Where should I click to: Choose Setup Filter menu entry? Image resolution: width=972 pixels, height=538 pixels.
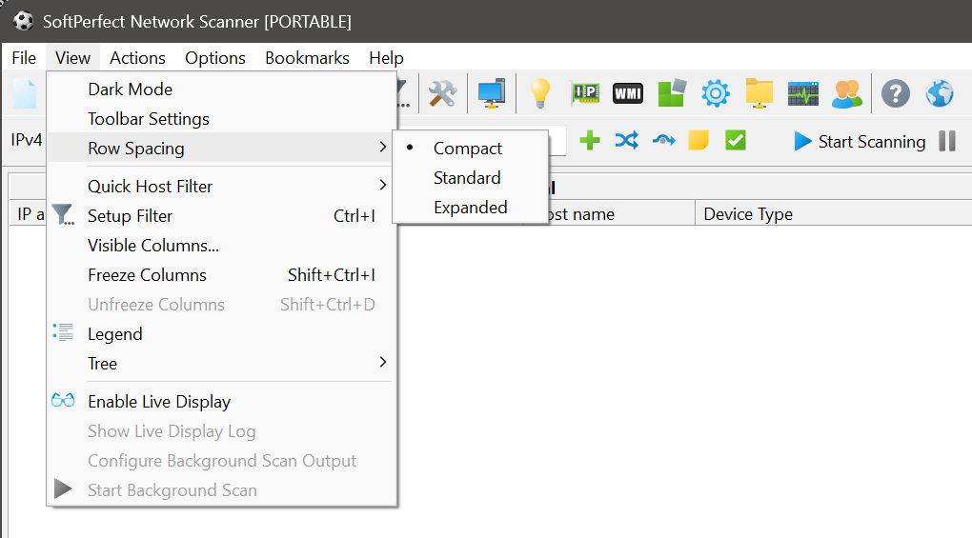pyautogui.click(x=221, y=216)
